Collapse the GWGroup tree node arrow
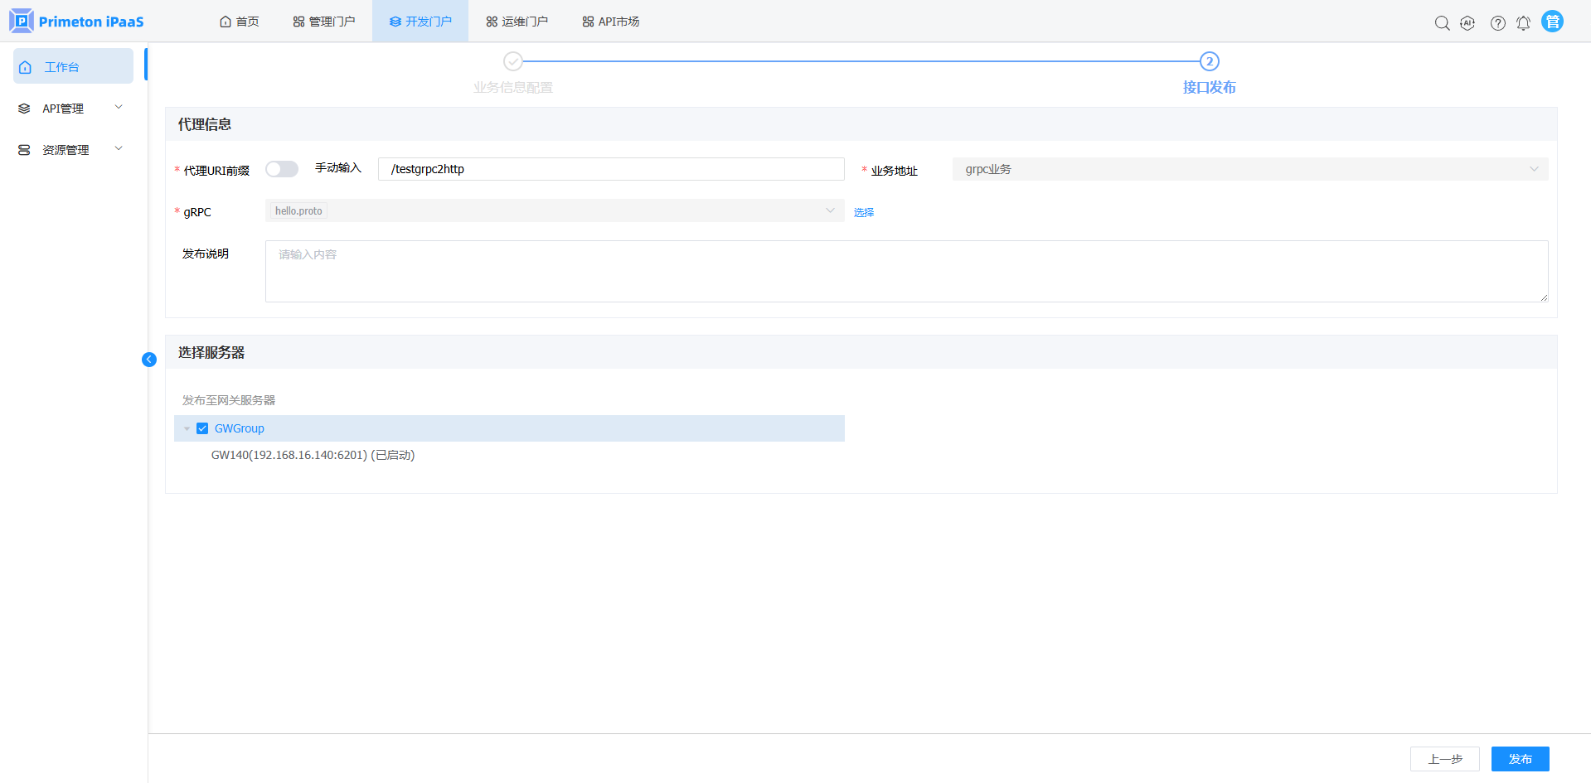 [187, 428]
